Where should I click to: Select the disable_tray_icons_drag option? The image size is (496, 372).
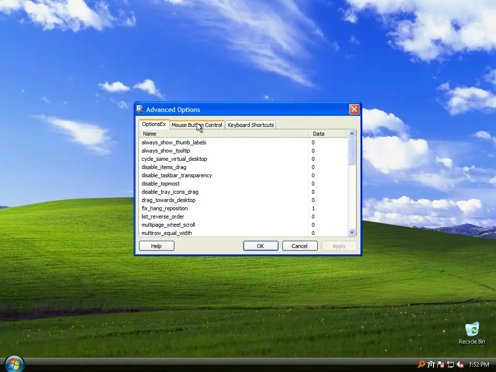[243, 192]
